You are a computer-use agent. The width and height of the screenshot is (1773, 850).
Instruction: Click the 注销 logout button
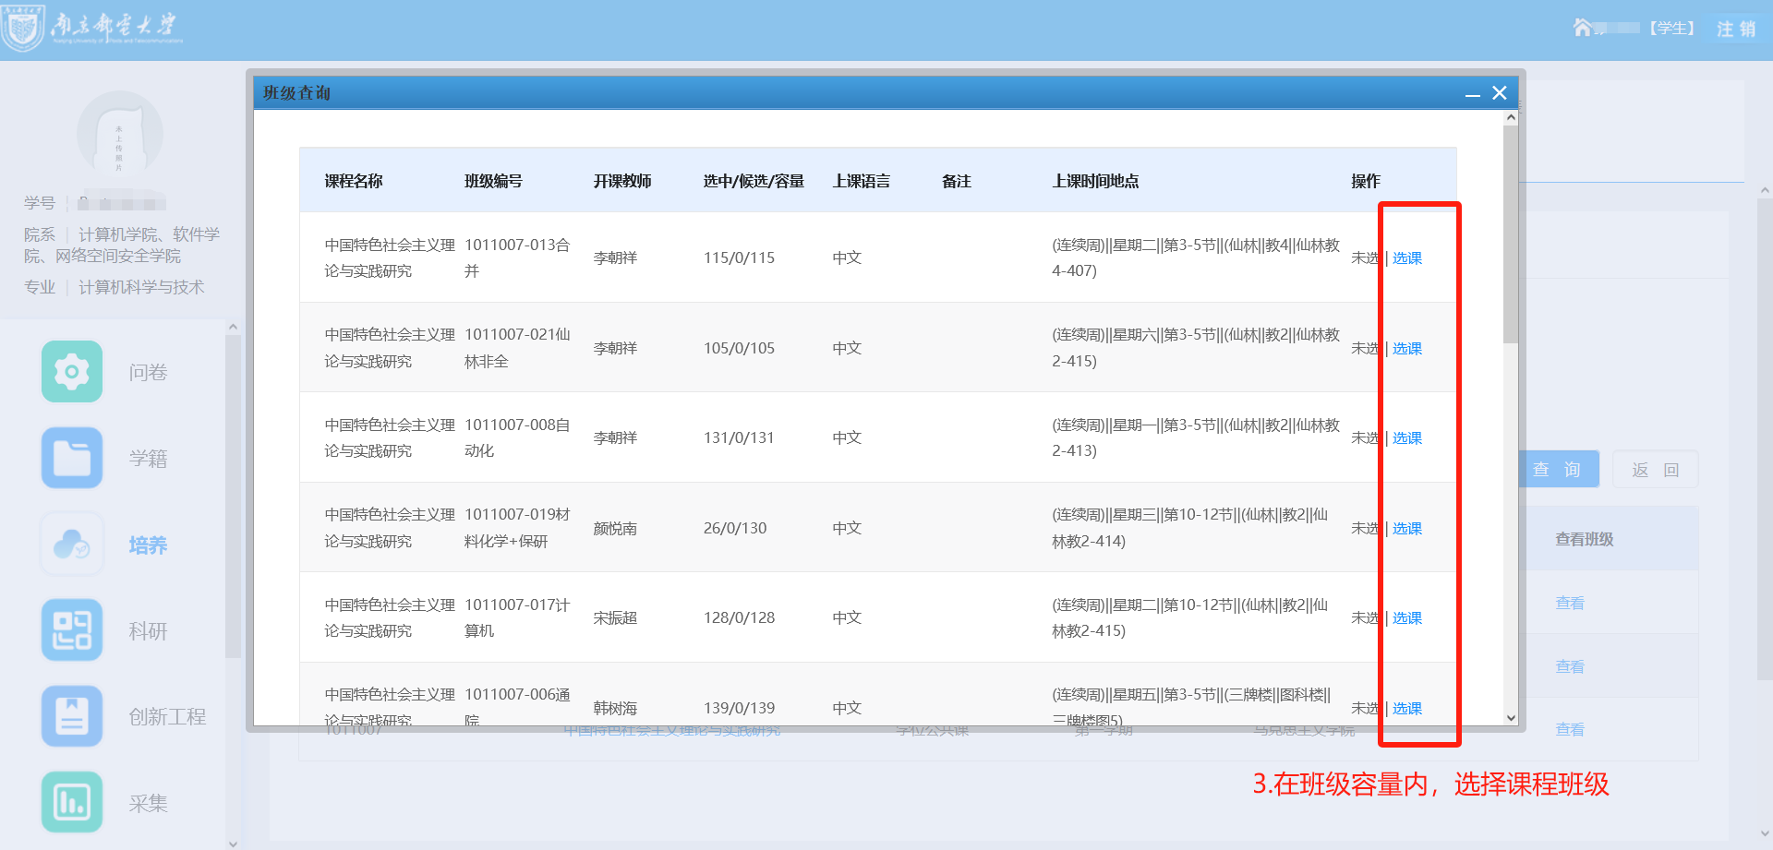[1736, 29]
